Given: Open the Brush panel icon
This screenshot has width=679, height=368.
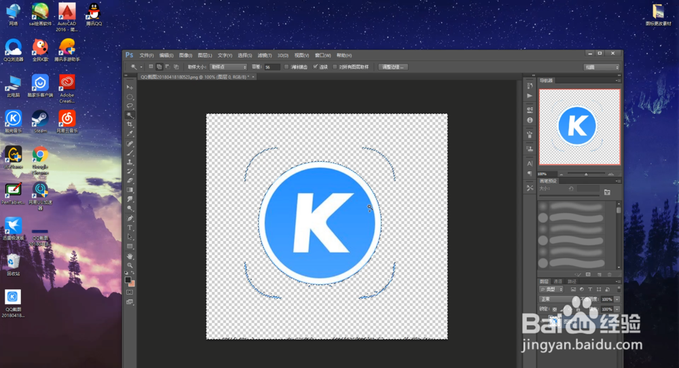Looking at the screenshot, I should 530,134.
